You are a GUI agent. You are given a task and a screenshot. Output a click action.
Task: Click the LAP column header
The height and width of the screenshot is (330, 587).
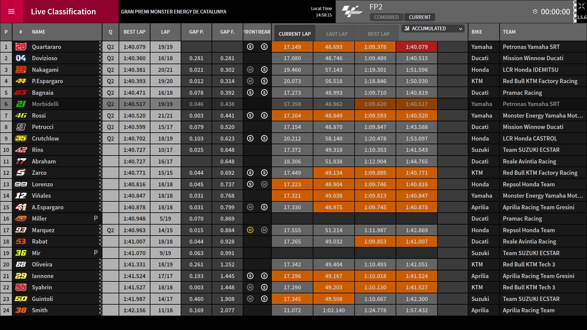165,32
